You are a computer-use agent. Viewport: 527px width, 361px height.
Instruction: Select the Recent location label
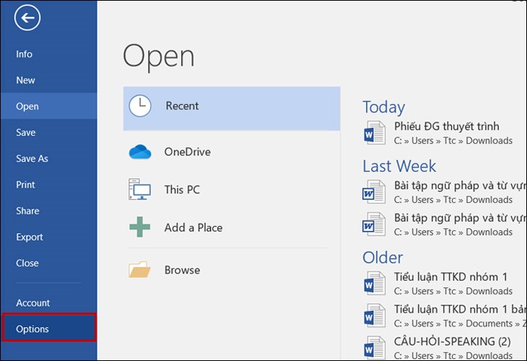pyautogui.click(x=182, y=106)
